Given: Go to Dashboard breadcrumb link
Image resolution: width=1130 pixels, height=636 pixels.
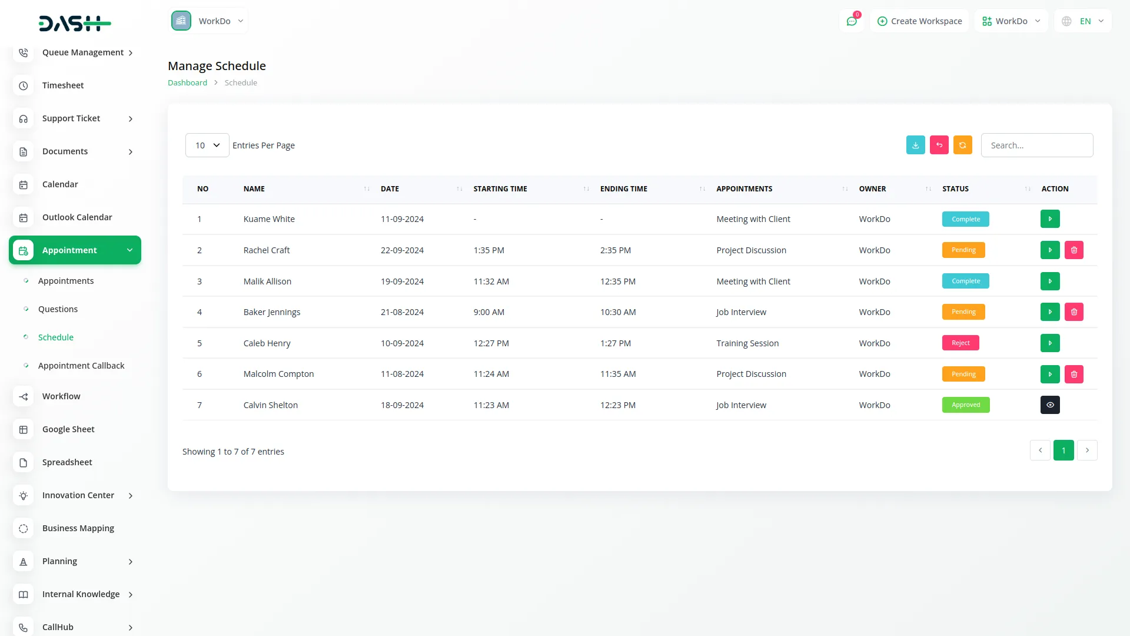Looking at the screenshot, I should click(x=187, y=83).
